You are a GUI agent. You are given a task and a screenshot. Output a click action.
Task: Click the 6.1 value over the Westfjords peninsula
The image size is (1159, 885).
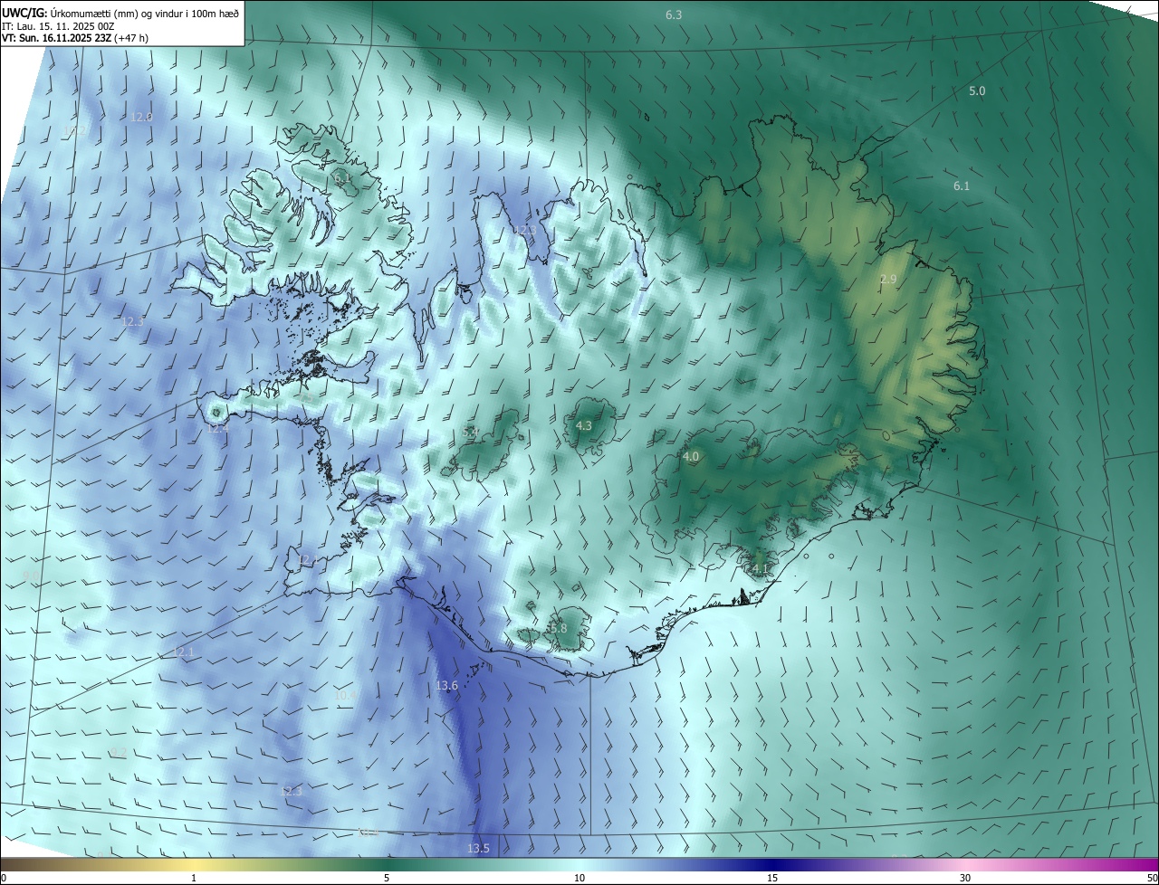pyautogui.click(x=342, y=179)
